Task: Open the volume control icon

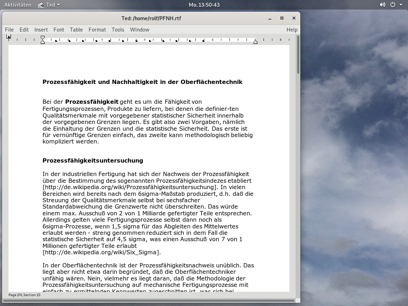Action: coord(382,5)
